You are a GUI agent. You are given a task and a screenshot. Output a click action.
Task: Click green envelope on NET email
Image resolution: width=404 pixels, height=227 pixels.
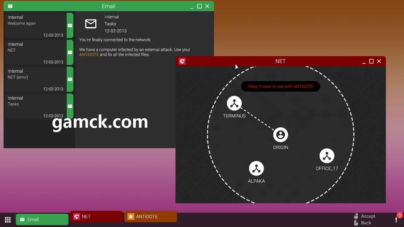tap(70, 52)
